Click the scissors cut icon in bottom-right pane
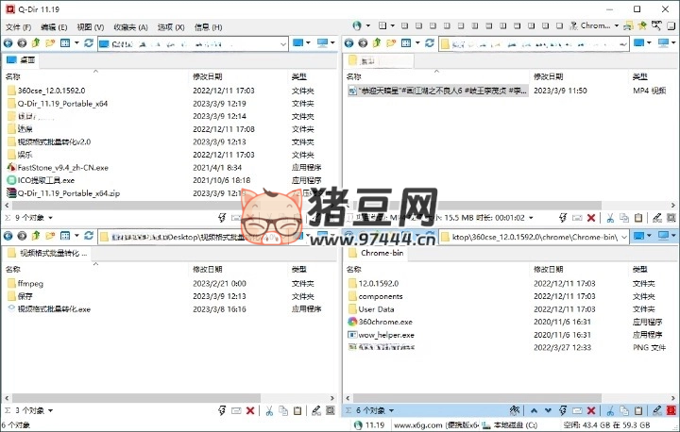680x432 pixels. tap(609, 411)
